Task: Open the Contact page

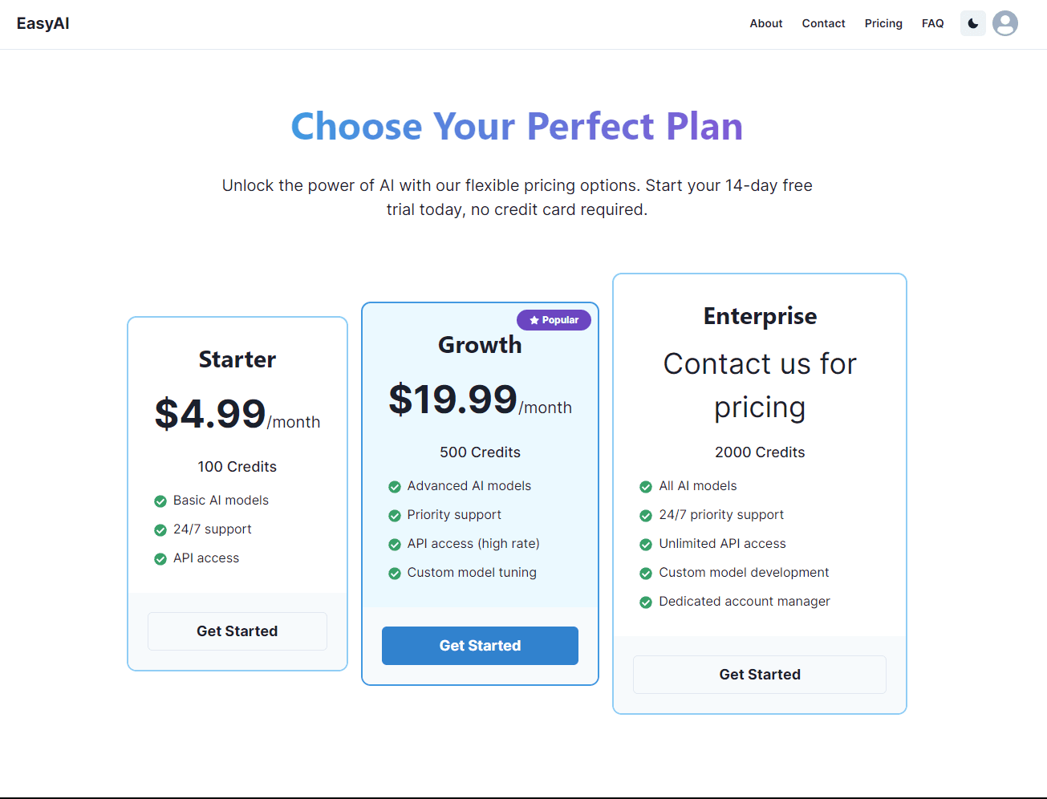Action: 823,23
